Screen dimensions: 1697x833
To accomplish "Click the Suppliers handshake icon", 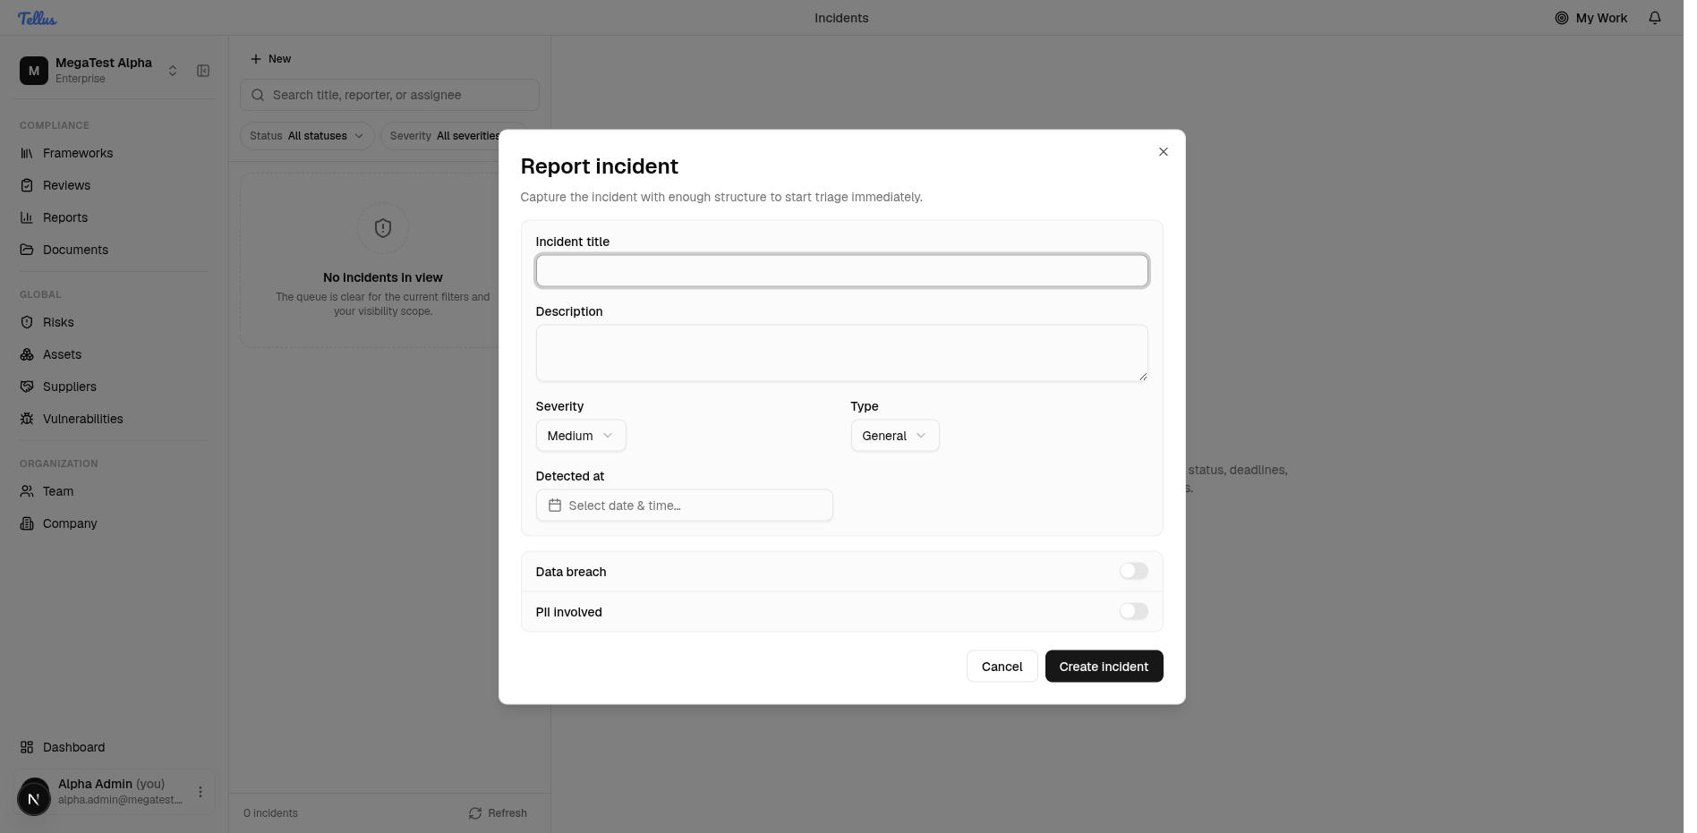I will click(27, 387).
